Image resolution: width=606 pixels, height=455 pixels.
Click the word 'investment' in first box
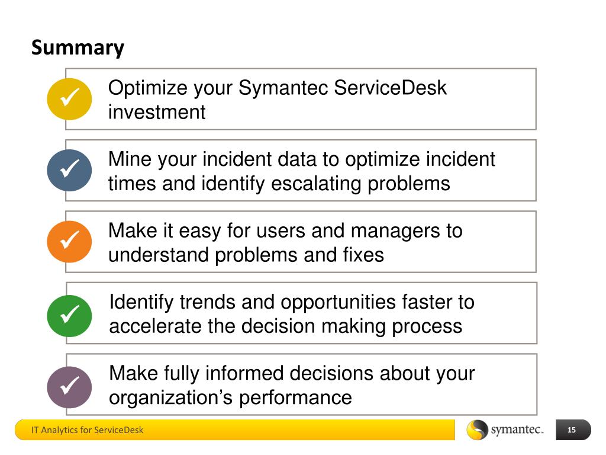click(156, 112)
